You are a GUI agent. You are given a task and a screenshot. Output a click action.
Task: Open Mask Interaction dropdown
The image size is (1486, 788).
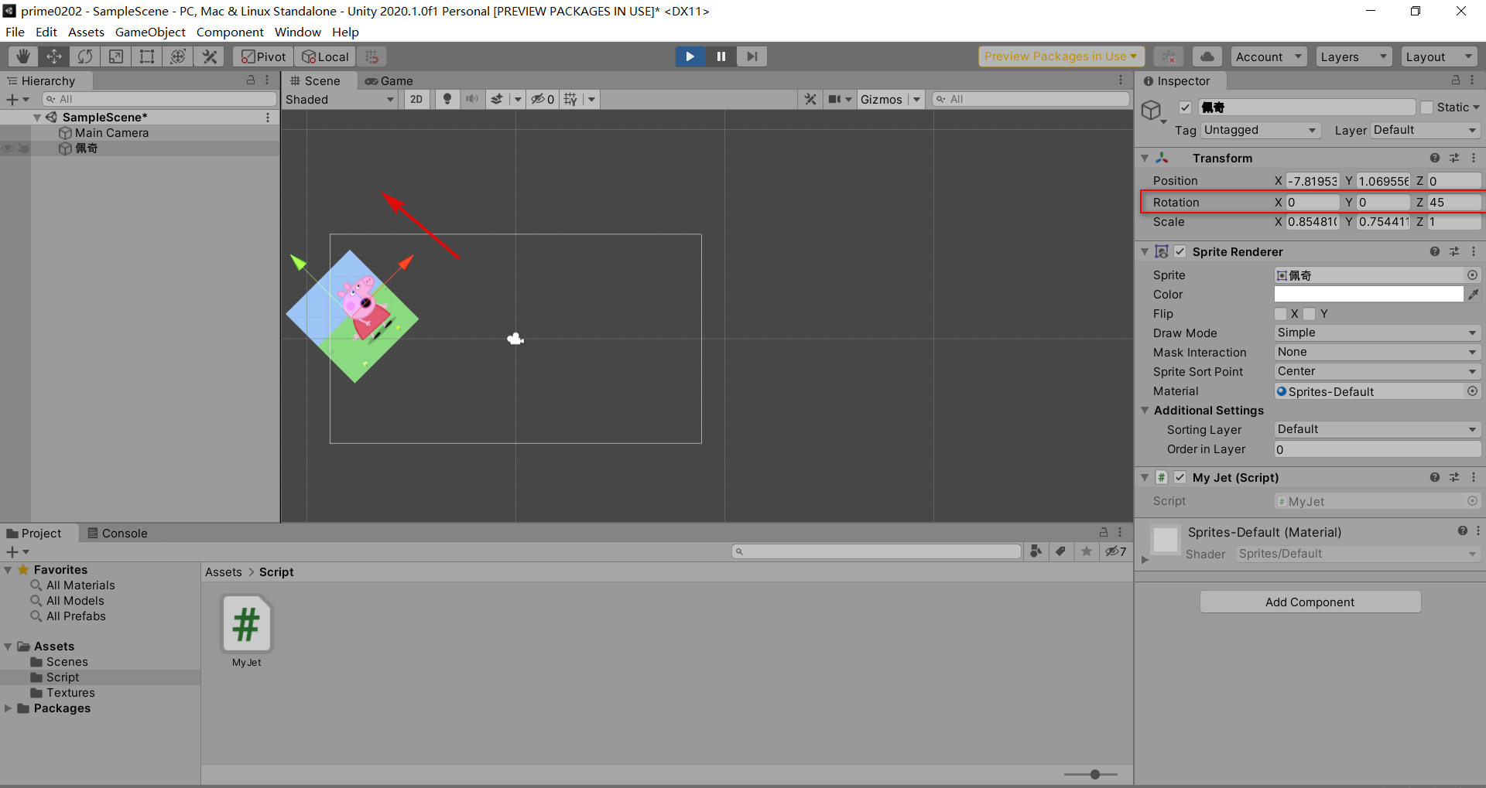click(x=1377, y=352)
